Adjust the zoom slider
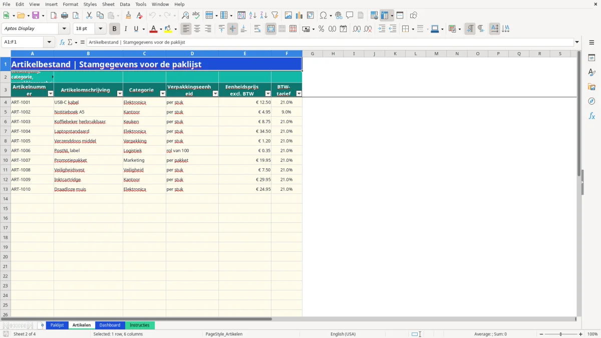 pos(561,334)
